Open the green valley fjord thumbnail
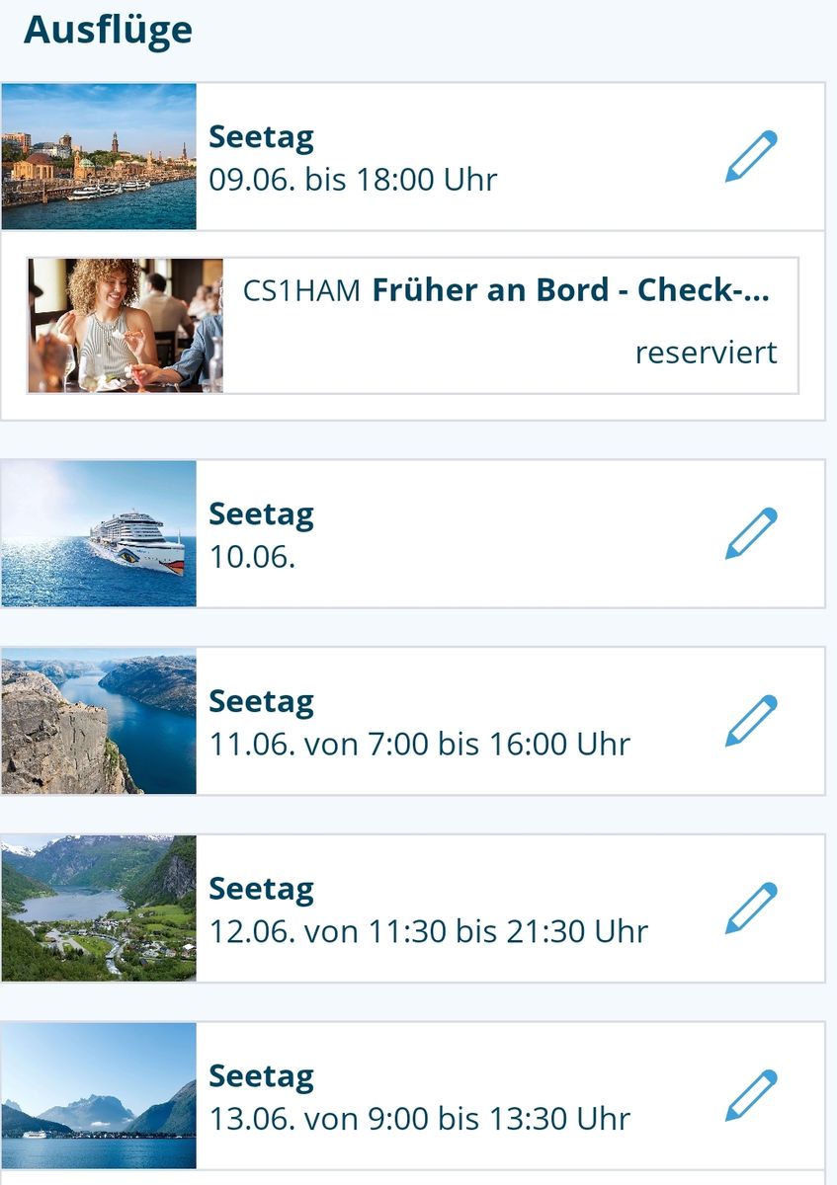This screenshot has height=1185, width=837. (x=99, y=908)
